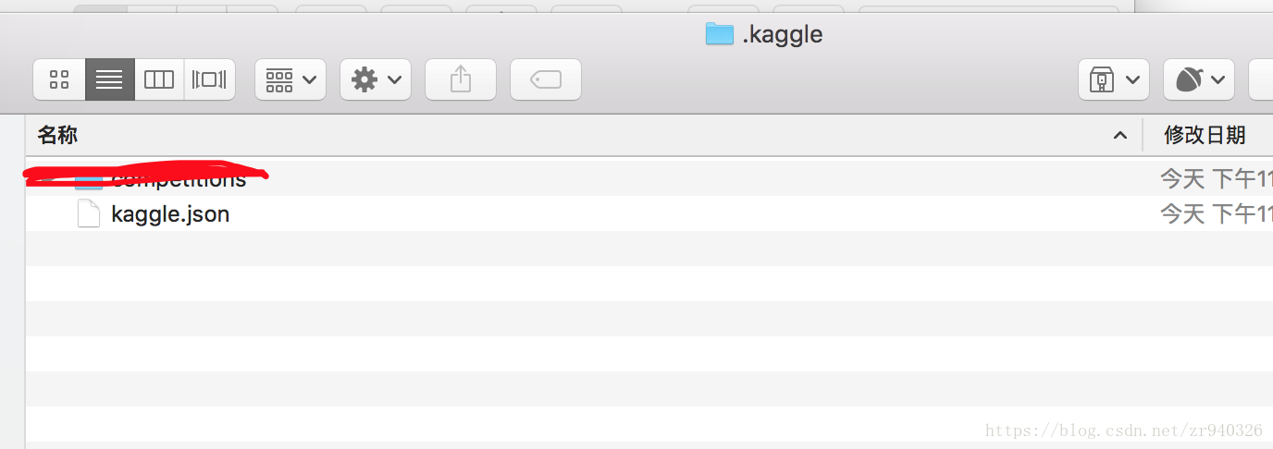Click the kaggle.json modified date

1217,214
